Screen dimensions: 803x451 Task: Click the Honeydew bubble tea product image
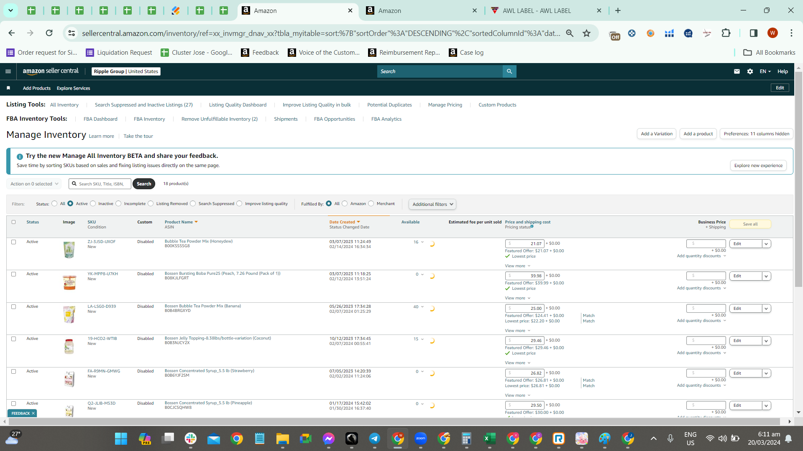pyautogui.click(x=69, y=250)
